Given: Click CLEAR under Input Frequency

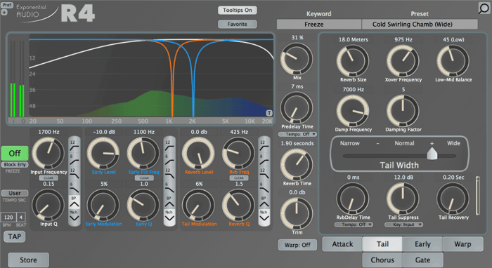Looking at the screenshot, I should (x=48, y=177).
